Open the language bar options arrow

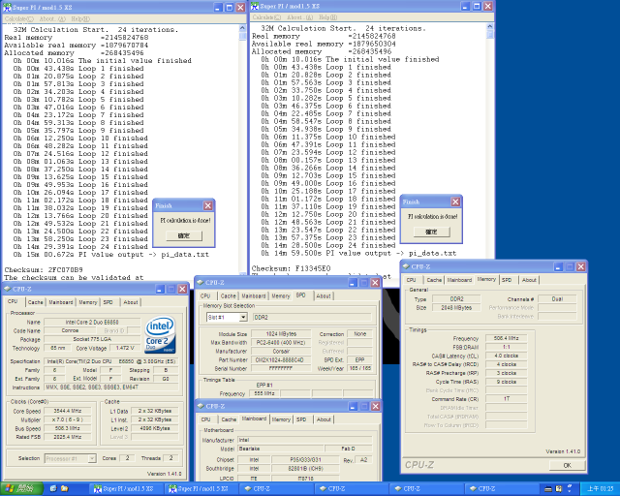[x=571, y=489]
